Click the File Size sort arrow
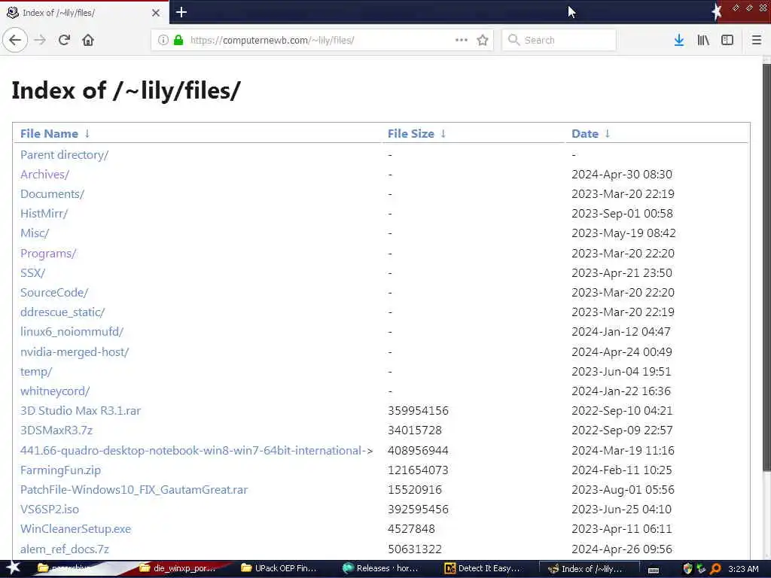 [x=443, y=134]
